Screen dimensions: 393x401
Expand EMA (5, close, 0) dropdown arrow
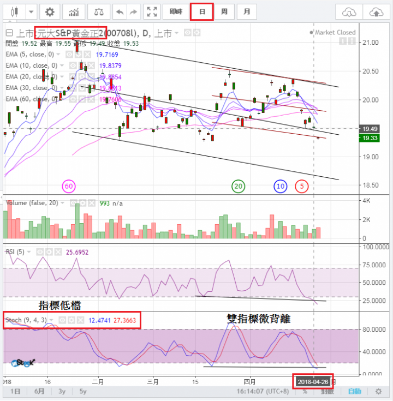58,54
